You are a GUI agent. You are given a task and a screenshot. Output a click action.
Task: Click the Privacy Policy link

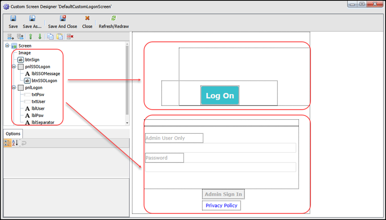221,206
